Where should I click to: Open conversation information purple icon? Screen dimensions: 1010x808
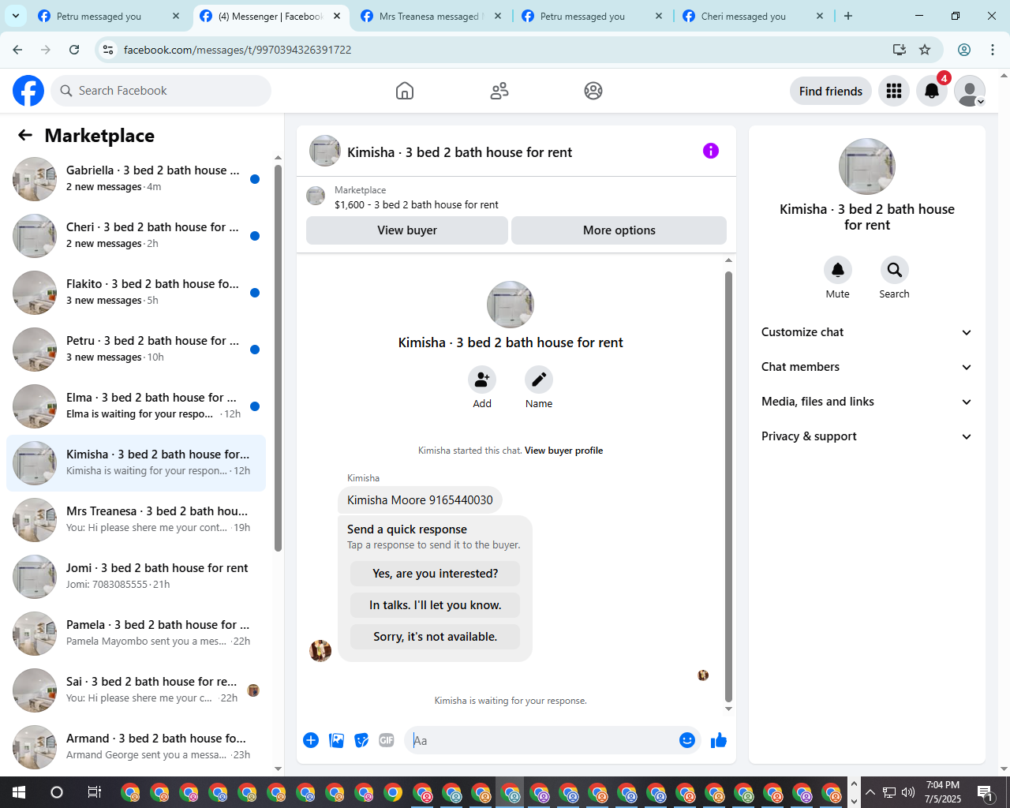pos(711,151)
